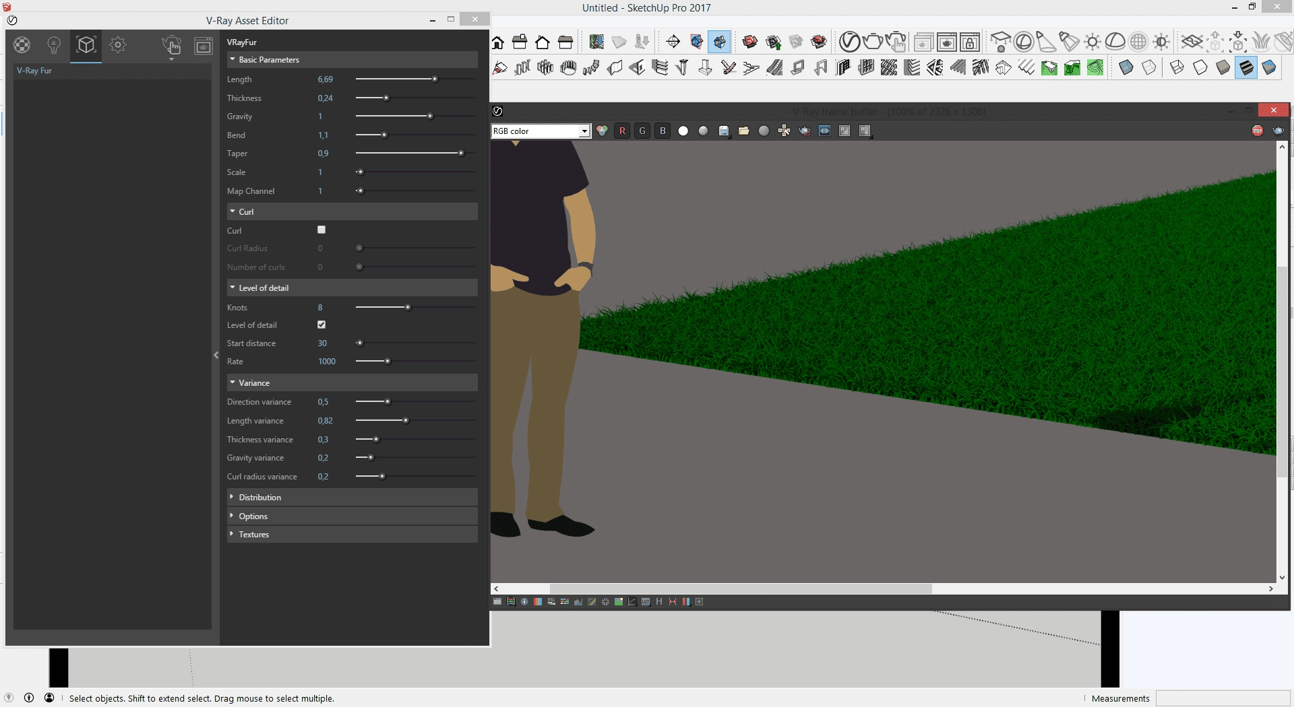This screenshot has width=1294, height=707.
Task: Enable the Curl checkbox
Action: [321, 230]
